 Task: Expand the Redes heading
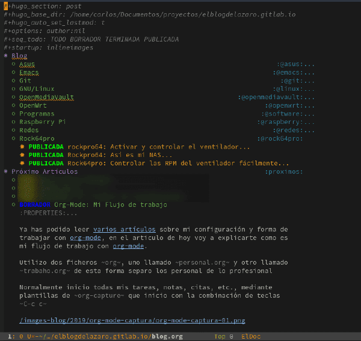tap(29, 131)
